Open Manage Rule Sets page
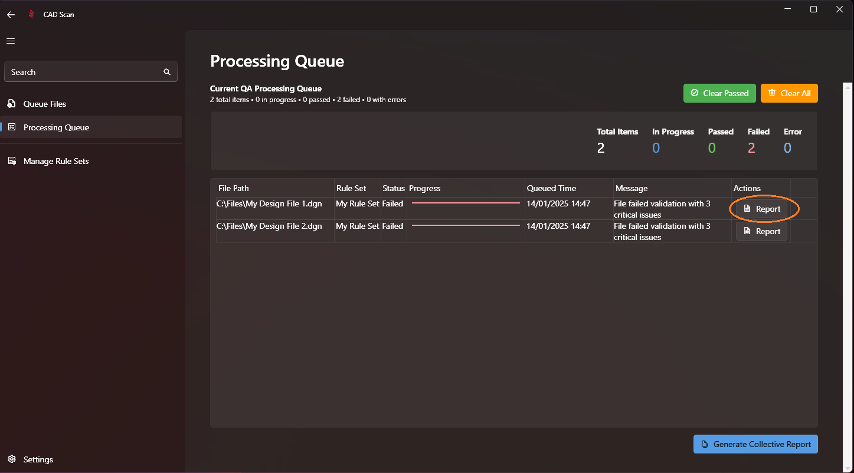854x473 pixels. pos(56,161)
